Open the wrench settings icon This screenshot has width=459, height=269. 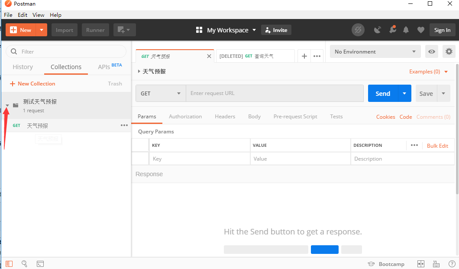coord(392,29)
